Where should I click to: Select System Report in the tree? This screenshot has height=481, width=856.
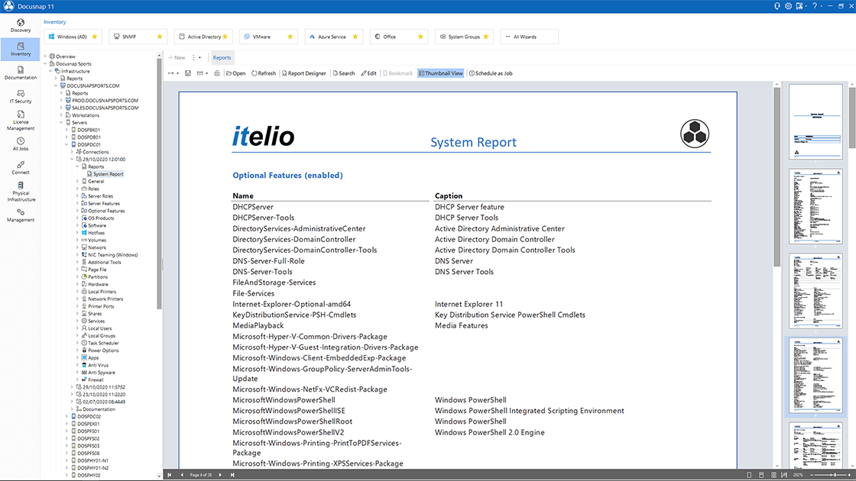click(x=108, y=174)
